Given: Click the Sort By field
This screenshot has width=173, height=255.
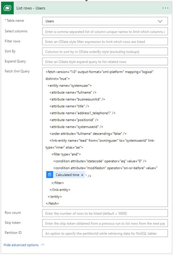Looking at the screenshot, I should click(105, 52).
